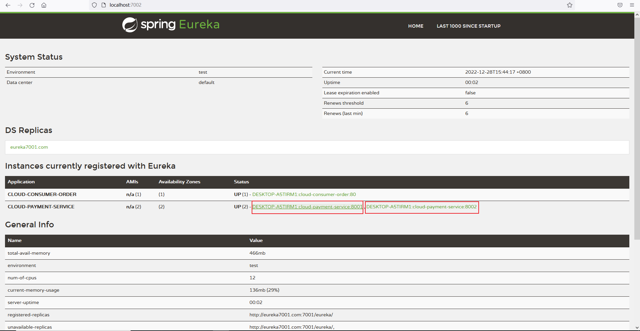Click the Application column header
The width and height of the screenshot is (640, 331).
21,182
